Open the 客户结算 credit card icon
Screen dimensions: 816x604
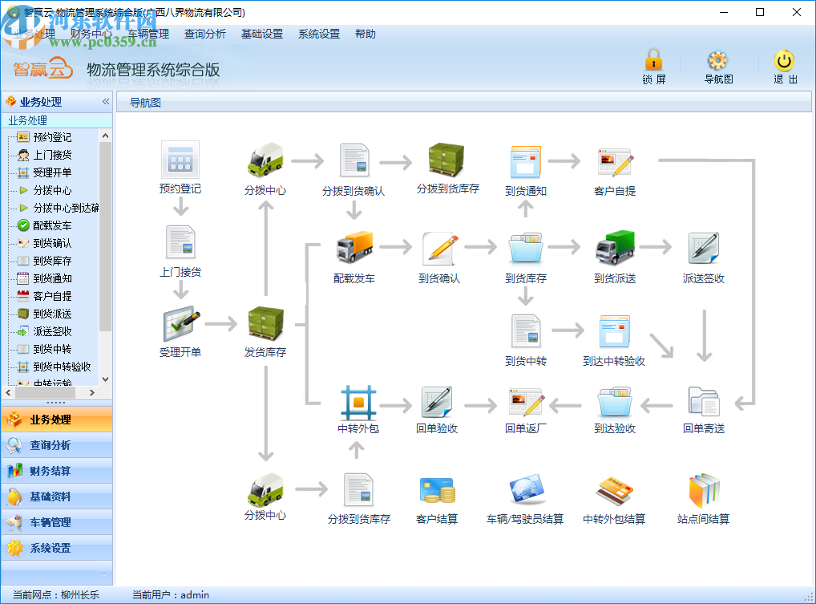[437, 490]
